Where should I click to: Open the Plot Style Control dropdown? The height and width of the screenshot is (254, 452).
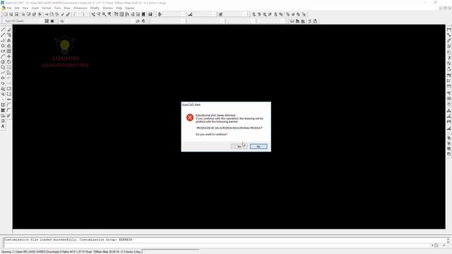point(283,21)
